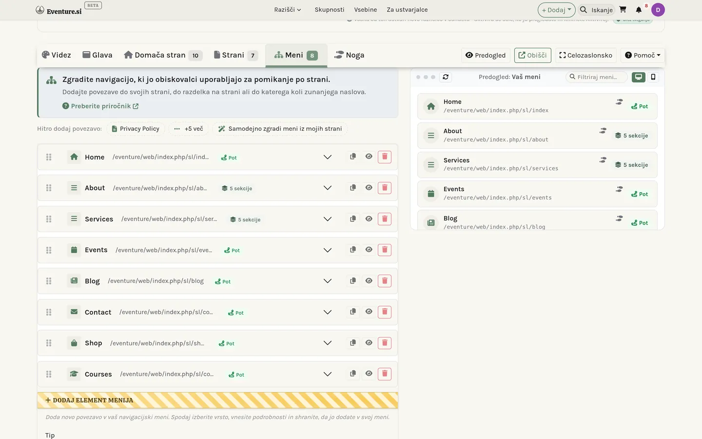Quick-add the Privacy Policy link

click(x=136, y=129)
